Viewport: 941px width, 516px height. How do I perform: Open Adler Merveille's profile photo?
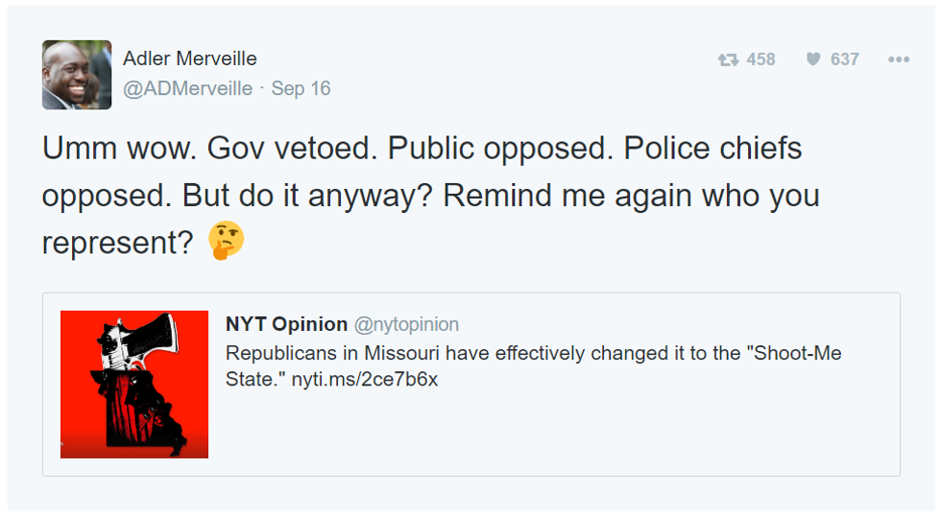pos(77,75)
